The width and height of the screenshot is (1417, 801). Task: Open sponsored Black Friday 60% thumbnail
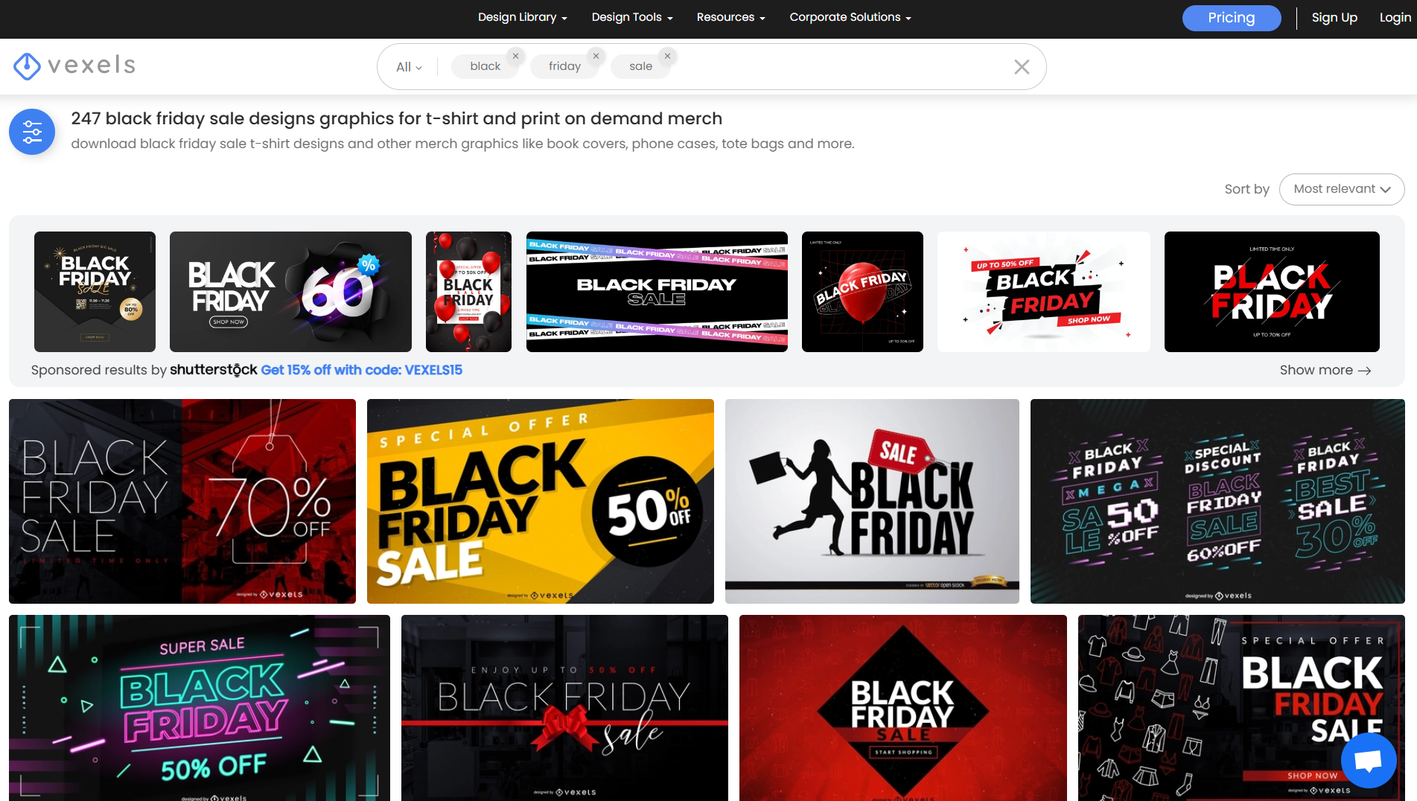pos(290,292)
